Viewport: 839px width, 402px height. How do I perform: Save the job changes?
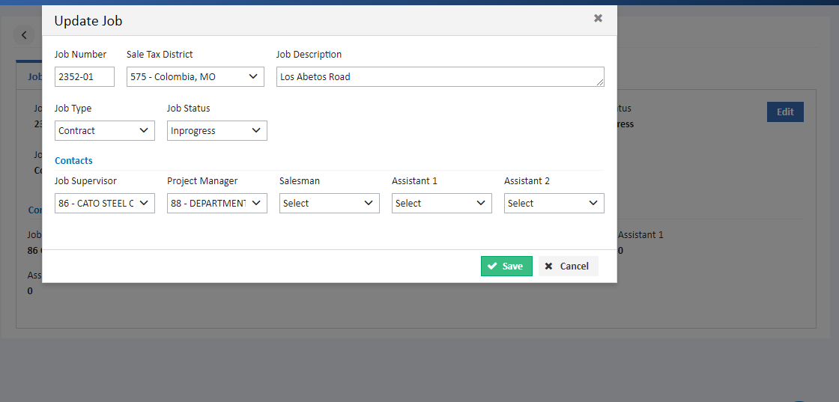[506, 267]
